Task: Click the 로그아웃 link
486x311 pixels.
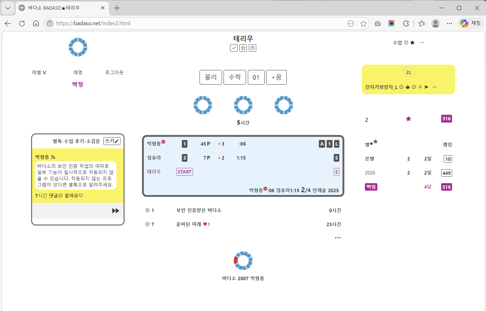Action: click(x=114, y=72)
